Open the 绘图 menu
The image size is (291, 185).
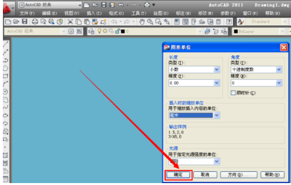coord(160,14)
